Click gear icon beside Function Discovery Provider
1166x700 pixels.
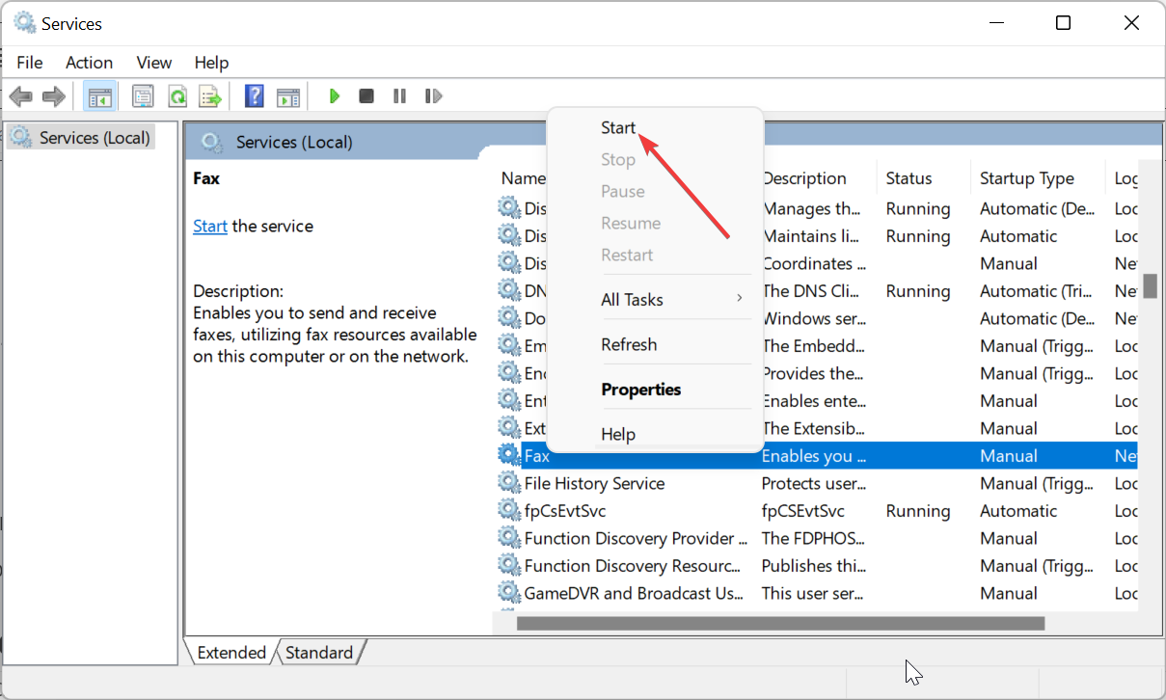(508, 538)
